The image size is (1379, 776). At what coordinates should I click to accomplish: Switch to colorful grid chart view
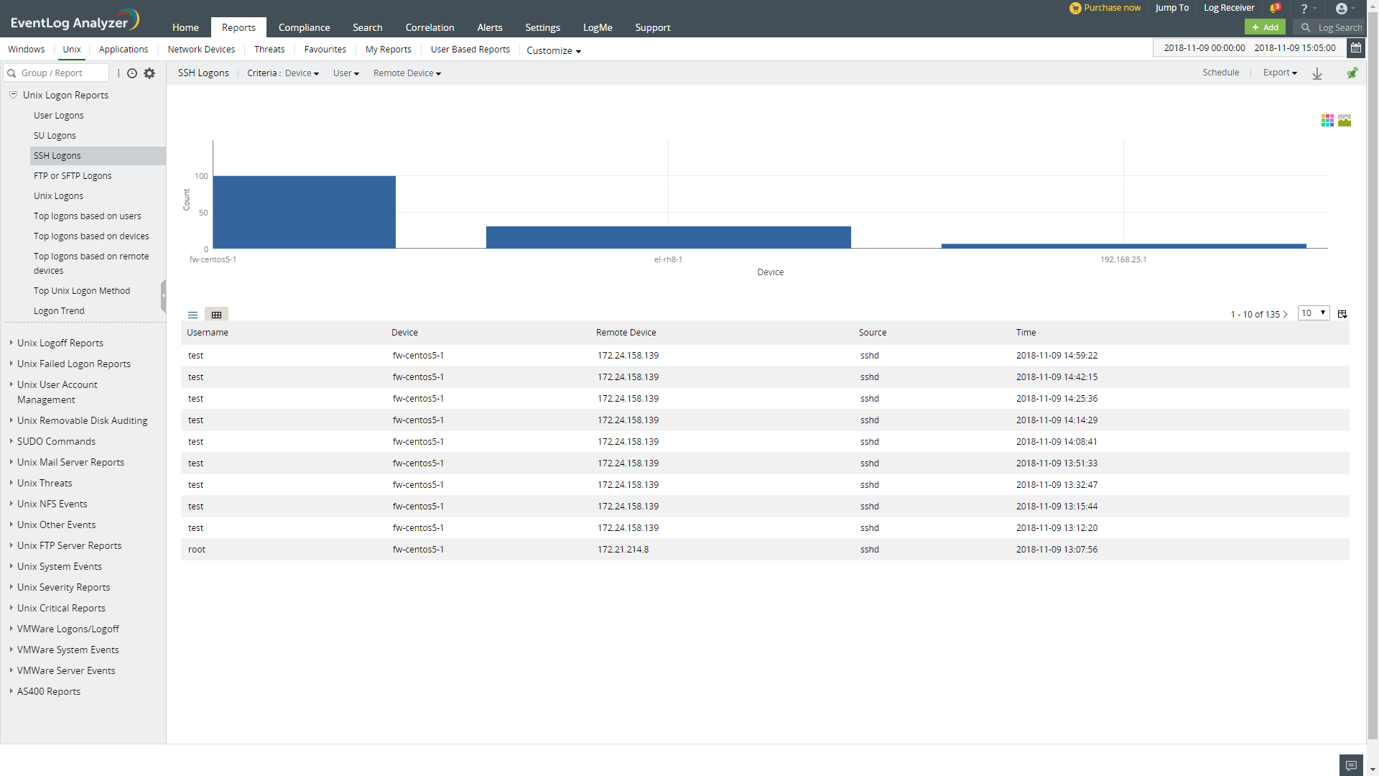(1327, 121)
